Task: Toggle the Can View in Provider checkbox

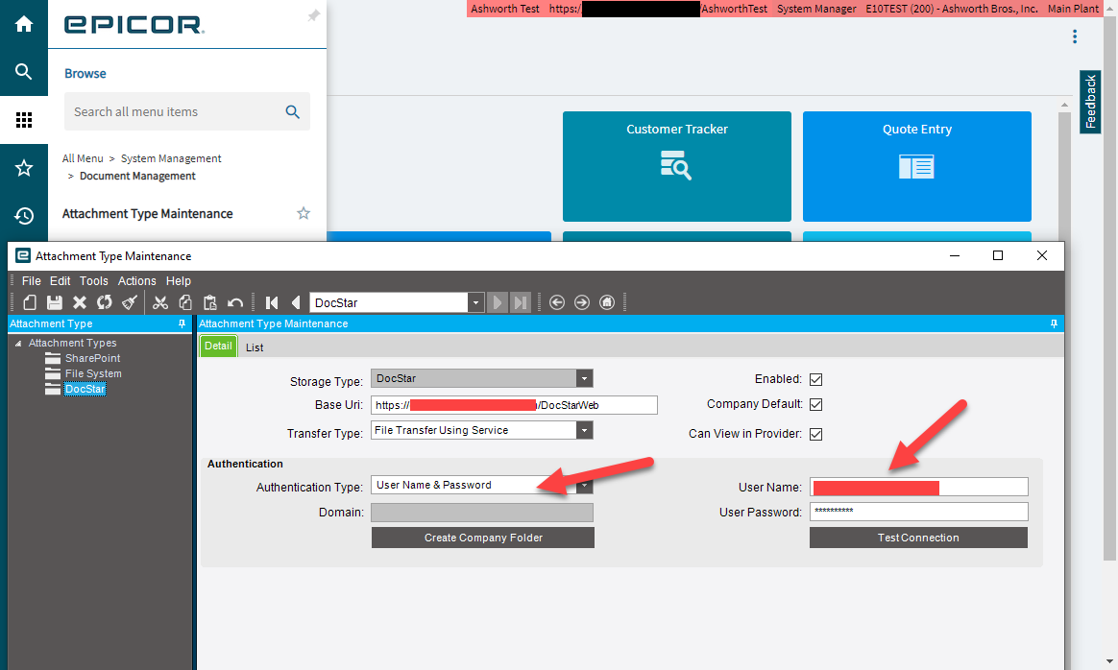Action: [815, 434]
